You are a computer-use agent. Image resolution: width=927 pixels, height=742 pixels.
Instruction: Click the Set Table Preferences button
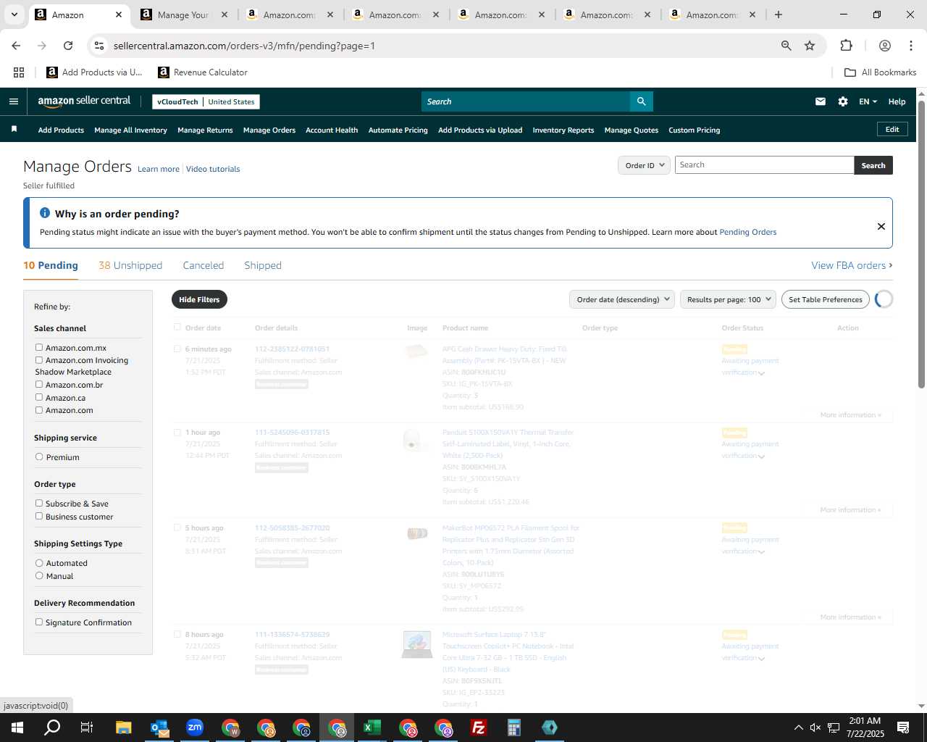(826, 299)
